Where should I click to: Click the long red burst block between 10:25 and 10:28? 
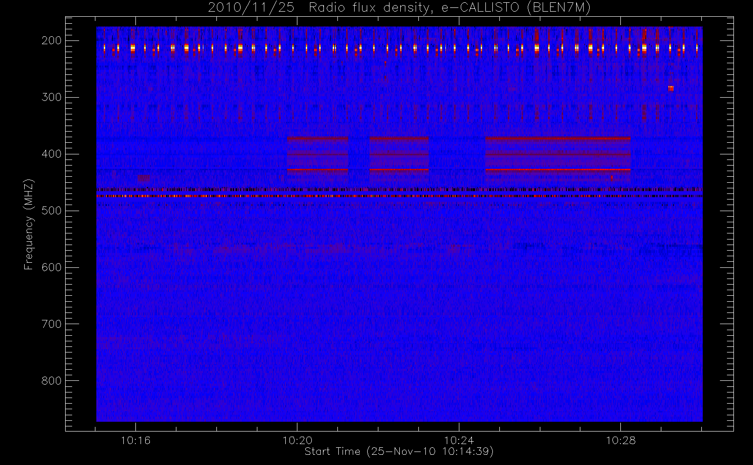coord(558,159)
